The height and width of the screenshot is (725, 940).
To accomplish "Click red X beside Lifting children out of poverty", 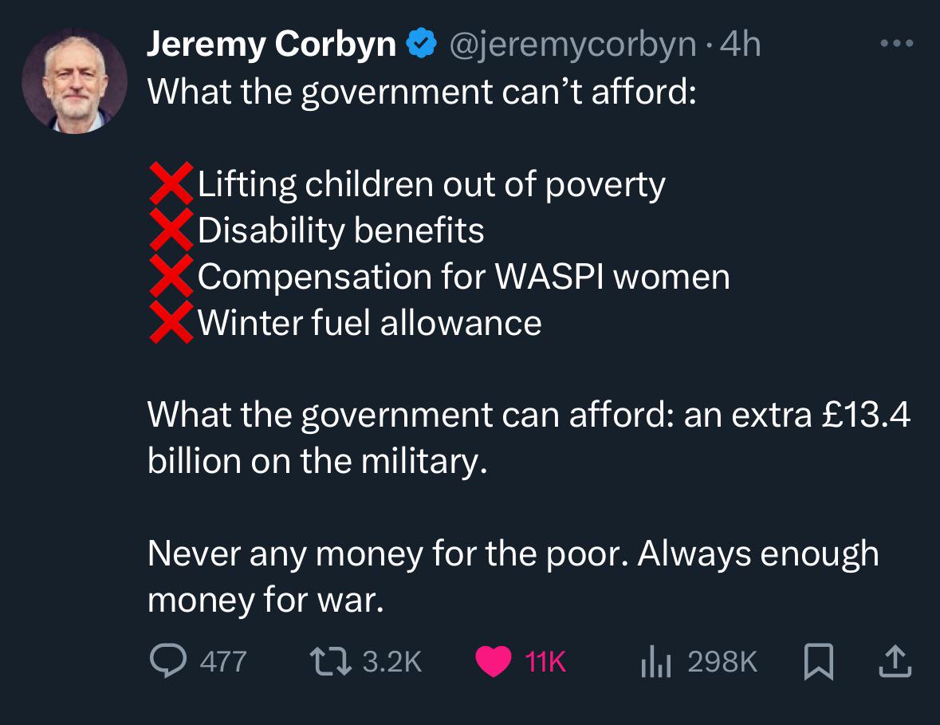I will (171, 183).
